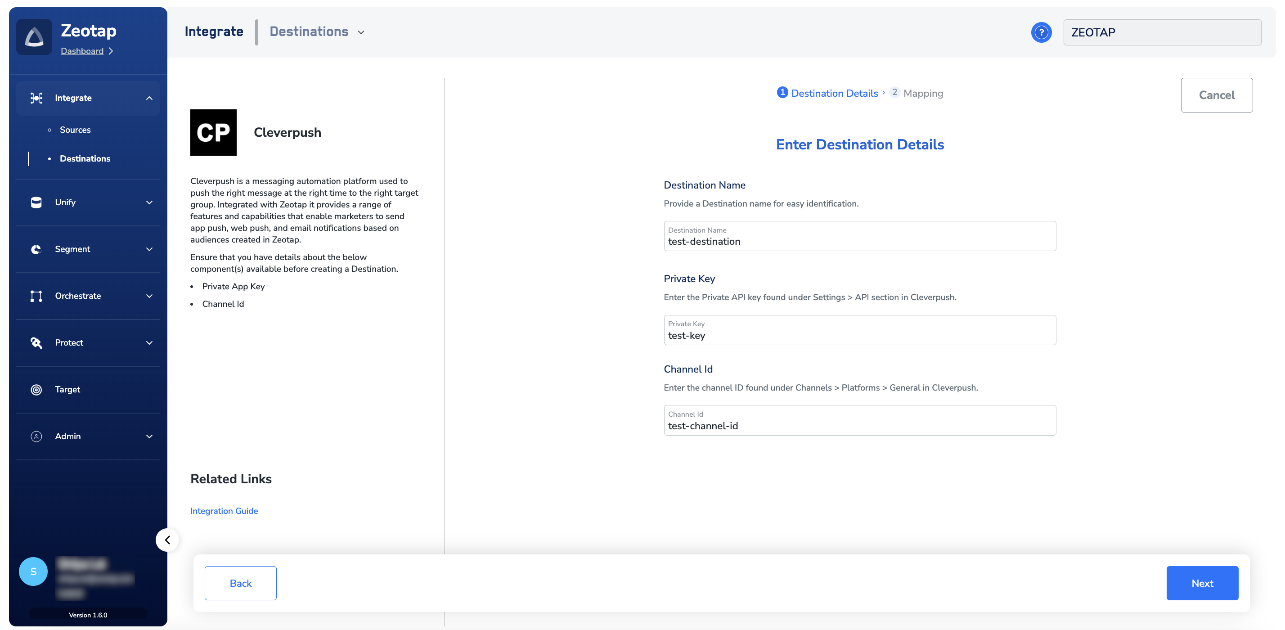The width and height of the screenshot is (1285, 630).
Task: Open the Integration Guide link
Action: click(224, 511)
